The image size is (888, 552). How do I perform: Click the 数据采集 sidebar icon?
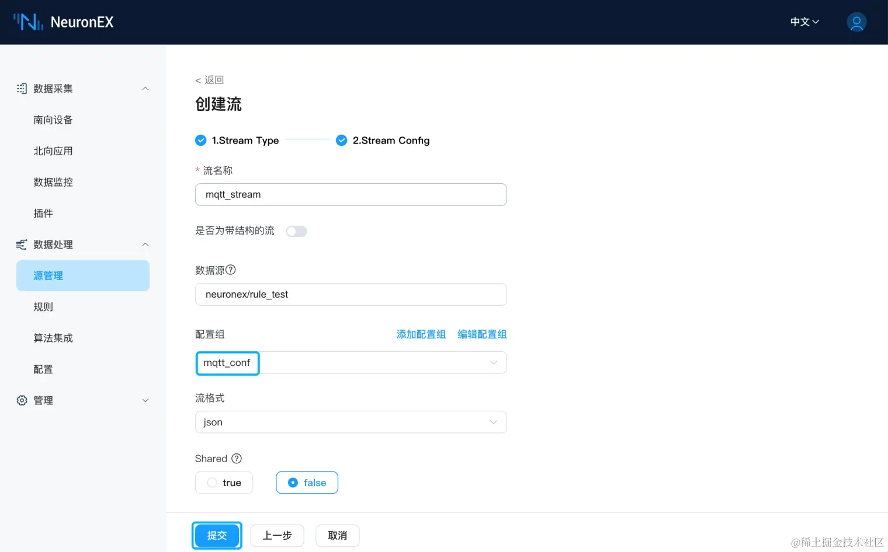coord(22,89)
